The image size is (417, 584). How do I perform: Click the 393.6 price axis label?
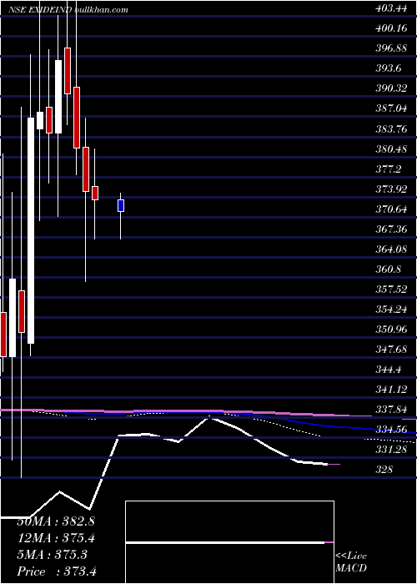click(388, 69)
